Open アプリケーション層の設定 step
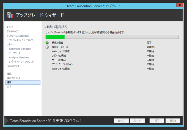187x130 pixels. coord(18,36)
